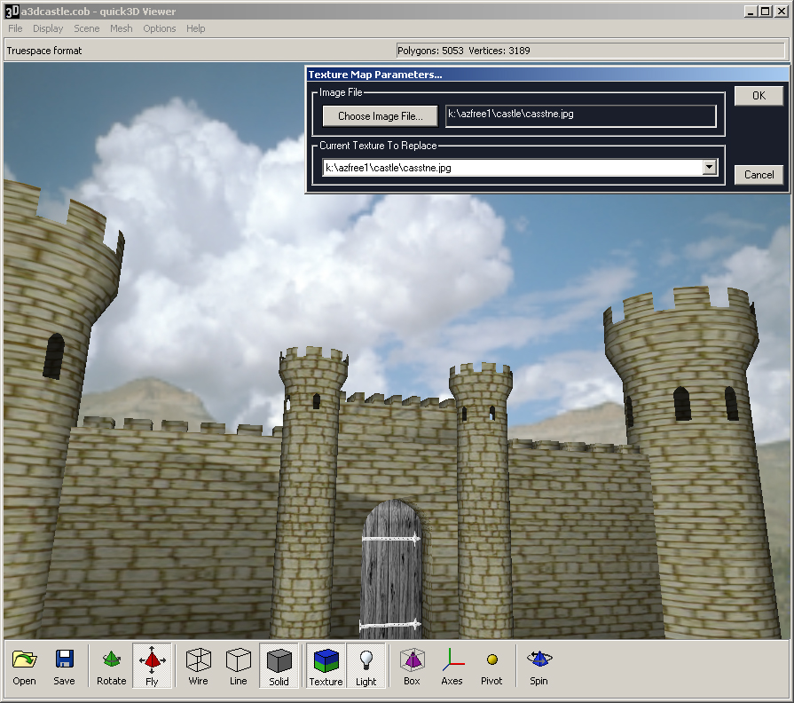Click the Truespace format status label

coord(44,51)
